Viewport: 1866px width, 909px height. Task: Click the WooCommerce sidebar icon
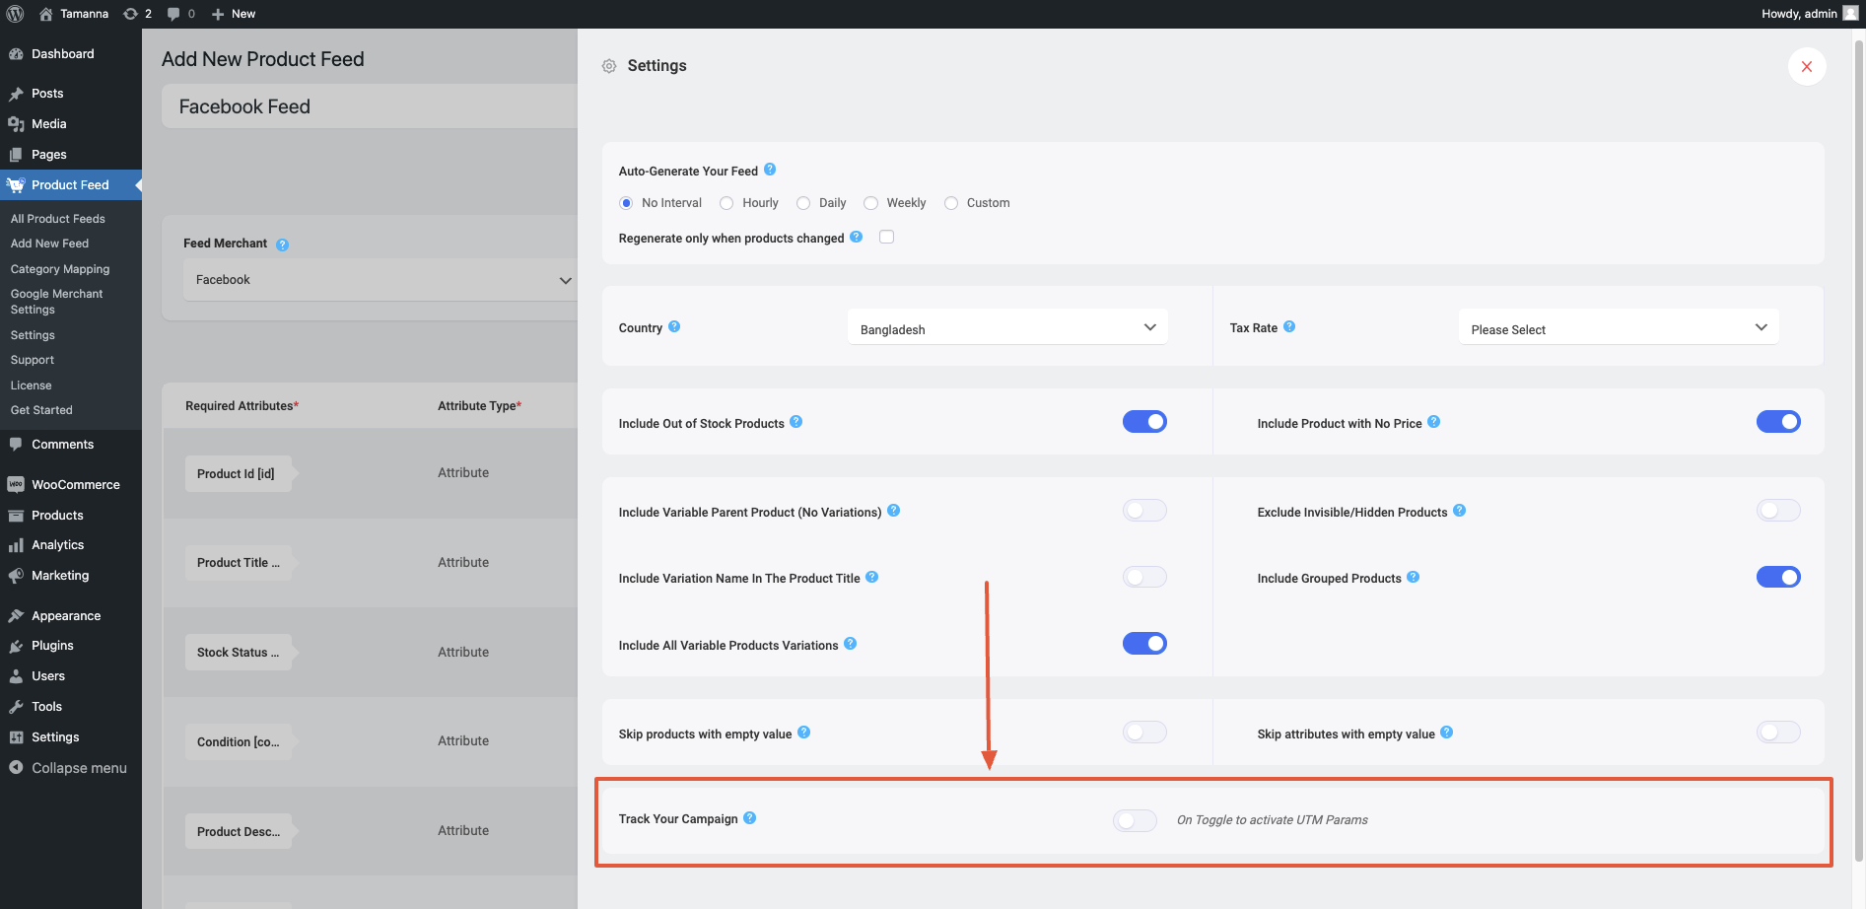coord(16,485)
